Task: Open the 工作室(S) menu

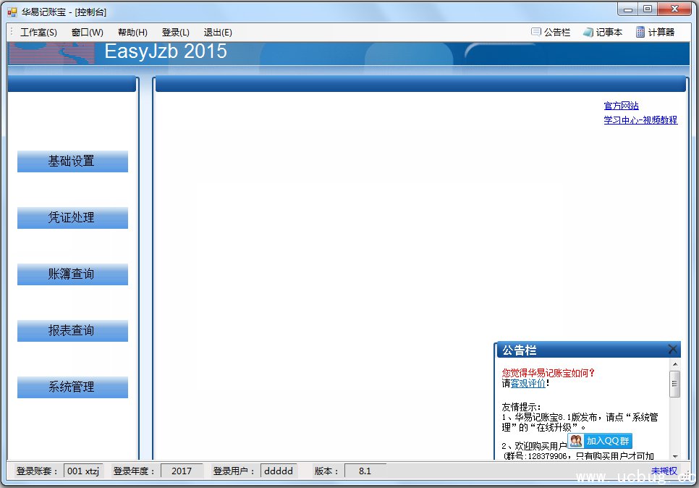Action: point(38,33)
